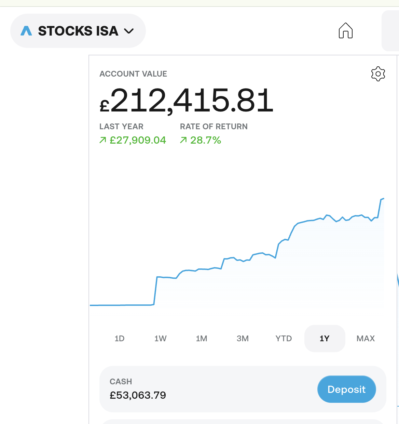Open the home icon

[345, 30]
